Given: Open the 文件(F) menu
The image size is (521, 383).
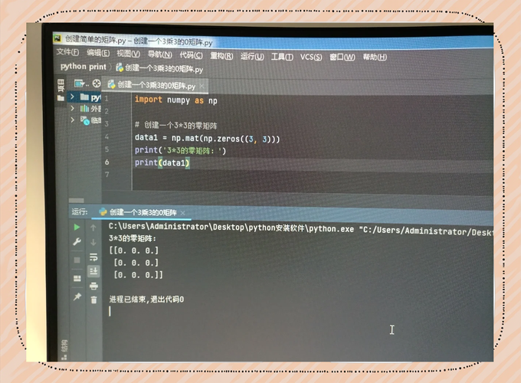Looking at the screenshot, I should (67, 52).
